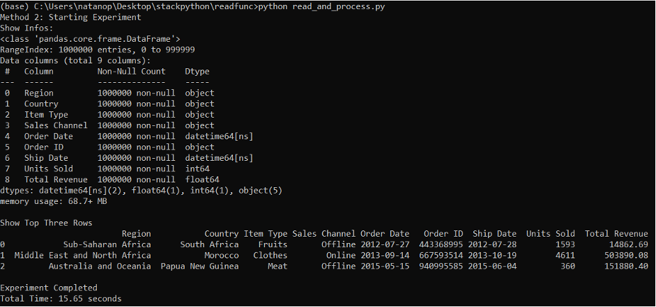
Task: Click the 'Sales Channel' table header
Action: point(323,234)
